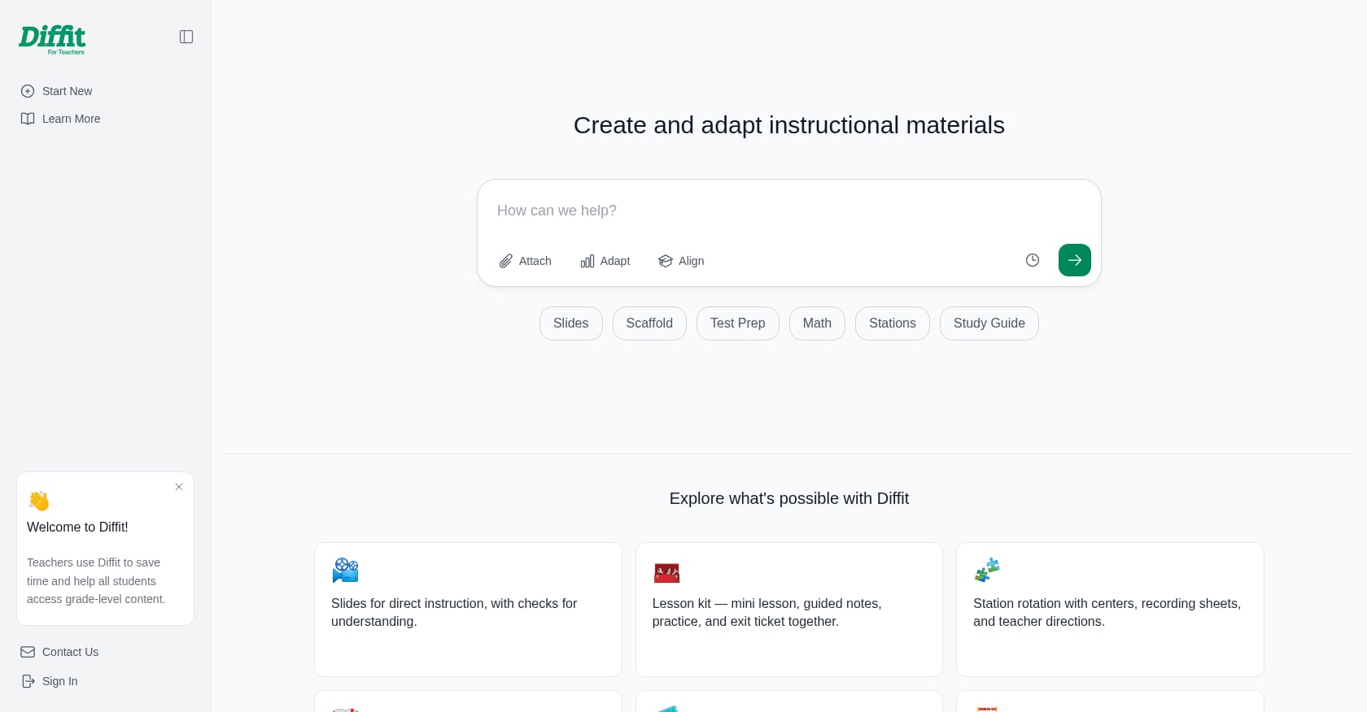The height and width of the screenshot is (712, 1367).
Task: Click the Start New plus icon
Action: coord(28,91)
